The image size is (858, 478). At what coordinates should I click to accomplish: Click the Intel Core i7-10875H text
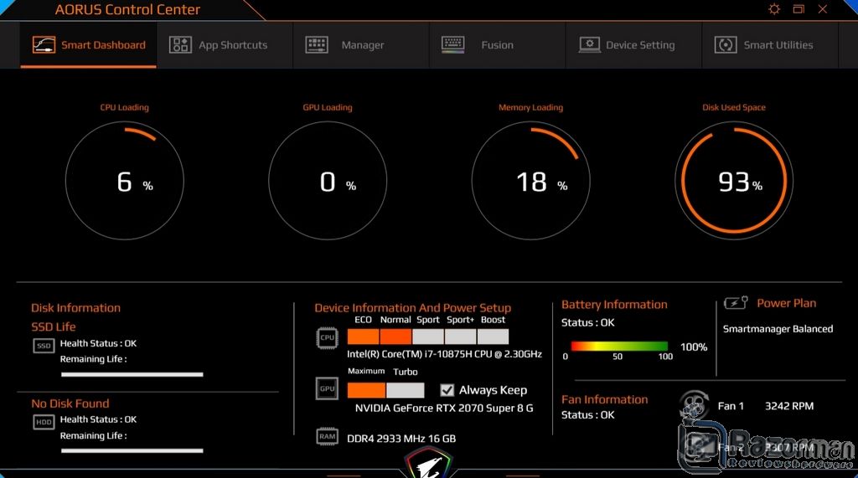click(x=444, y=354)
